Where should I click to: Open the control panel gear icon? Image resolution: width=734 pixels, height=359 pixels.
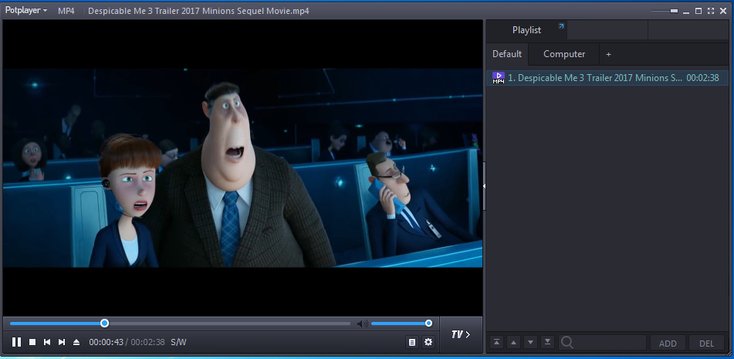click(428, 342)
